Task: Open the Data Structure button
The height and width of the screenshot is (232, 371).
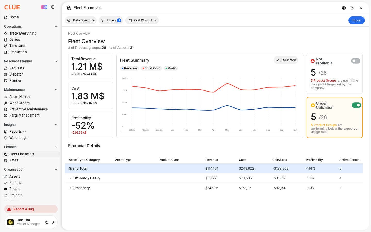Action: pyautogui.click(x=81, y=20)
